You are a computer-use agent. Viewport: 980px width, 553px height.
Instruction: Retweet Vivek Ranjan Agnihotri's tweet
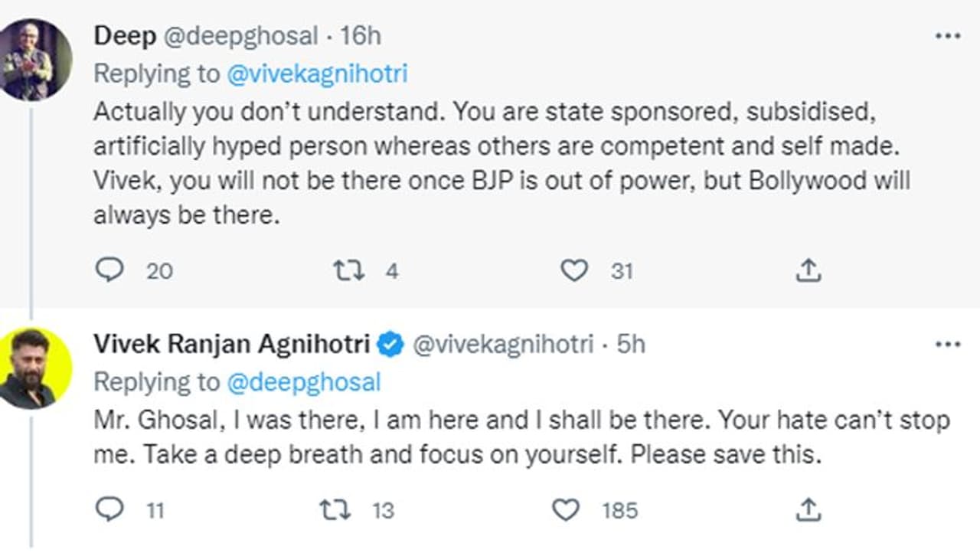pyautogui.click(x=335, y=509)
